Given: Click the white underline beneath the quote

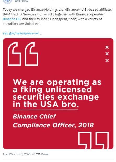Looking at the screenshot, I should (45, 110).
